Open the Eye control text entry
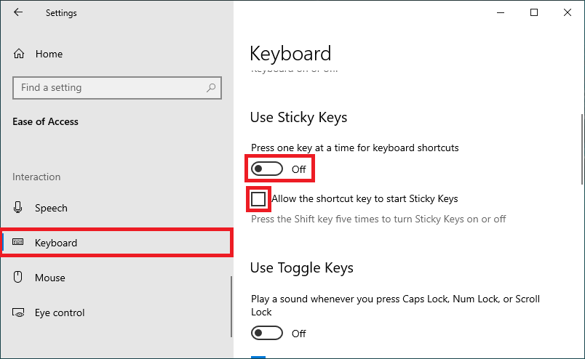Screen dimensions: 585x359 60,312
